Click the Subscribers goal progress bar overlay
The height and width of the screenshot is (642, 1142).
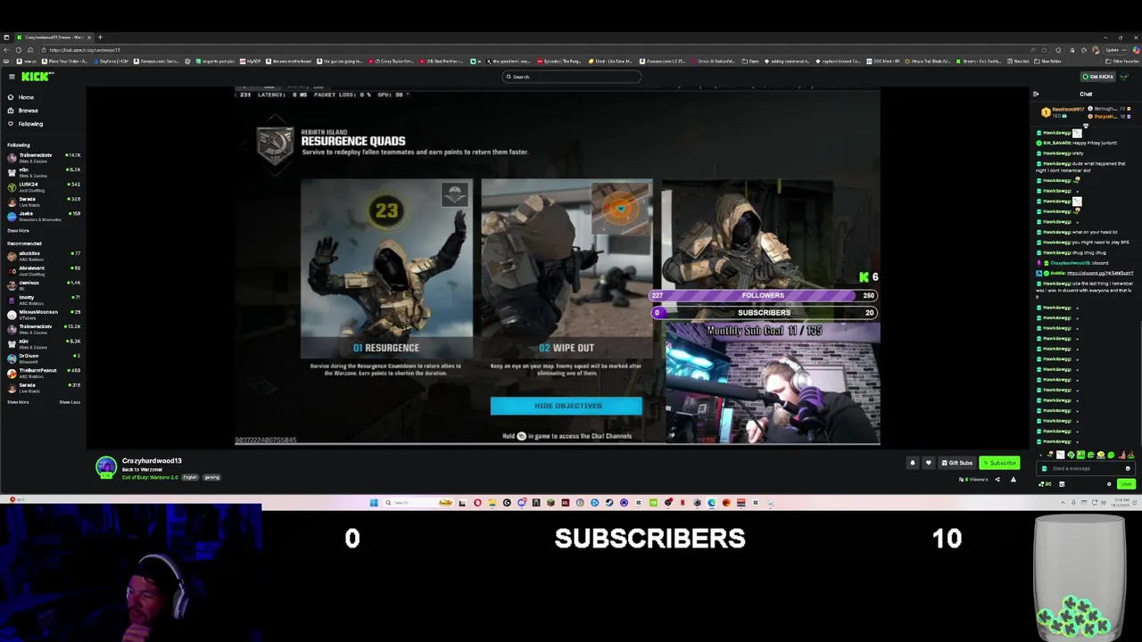point(764,313)
